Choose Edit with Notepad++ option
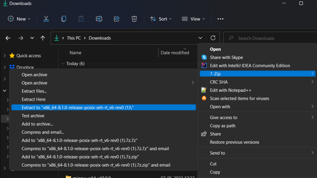Viewport: 317px width, 178px height. click(x=230, y=90)
